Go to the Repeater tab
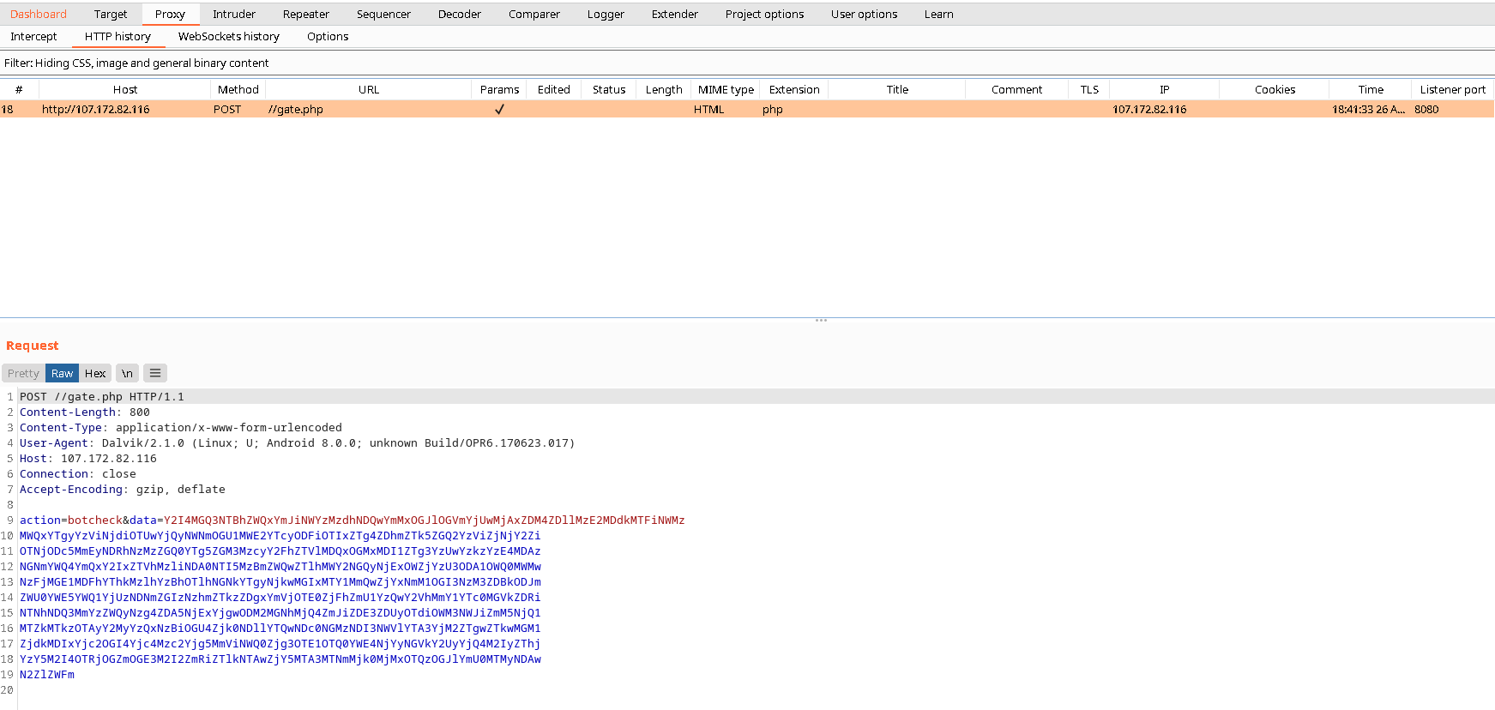 coord(306,14)
